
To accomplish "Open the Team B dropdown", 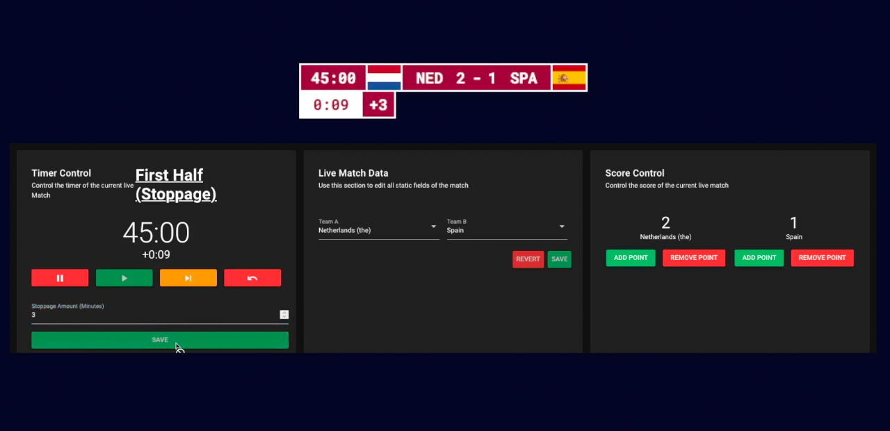I will point(506,227).
